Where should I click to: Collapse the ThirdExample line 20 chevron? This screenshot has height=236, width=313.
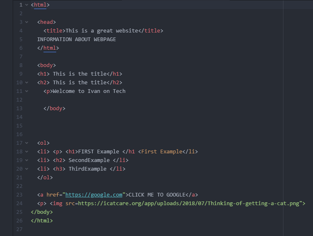tap(27, 169)
